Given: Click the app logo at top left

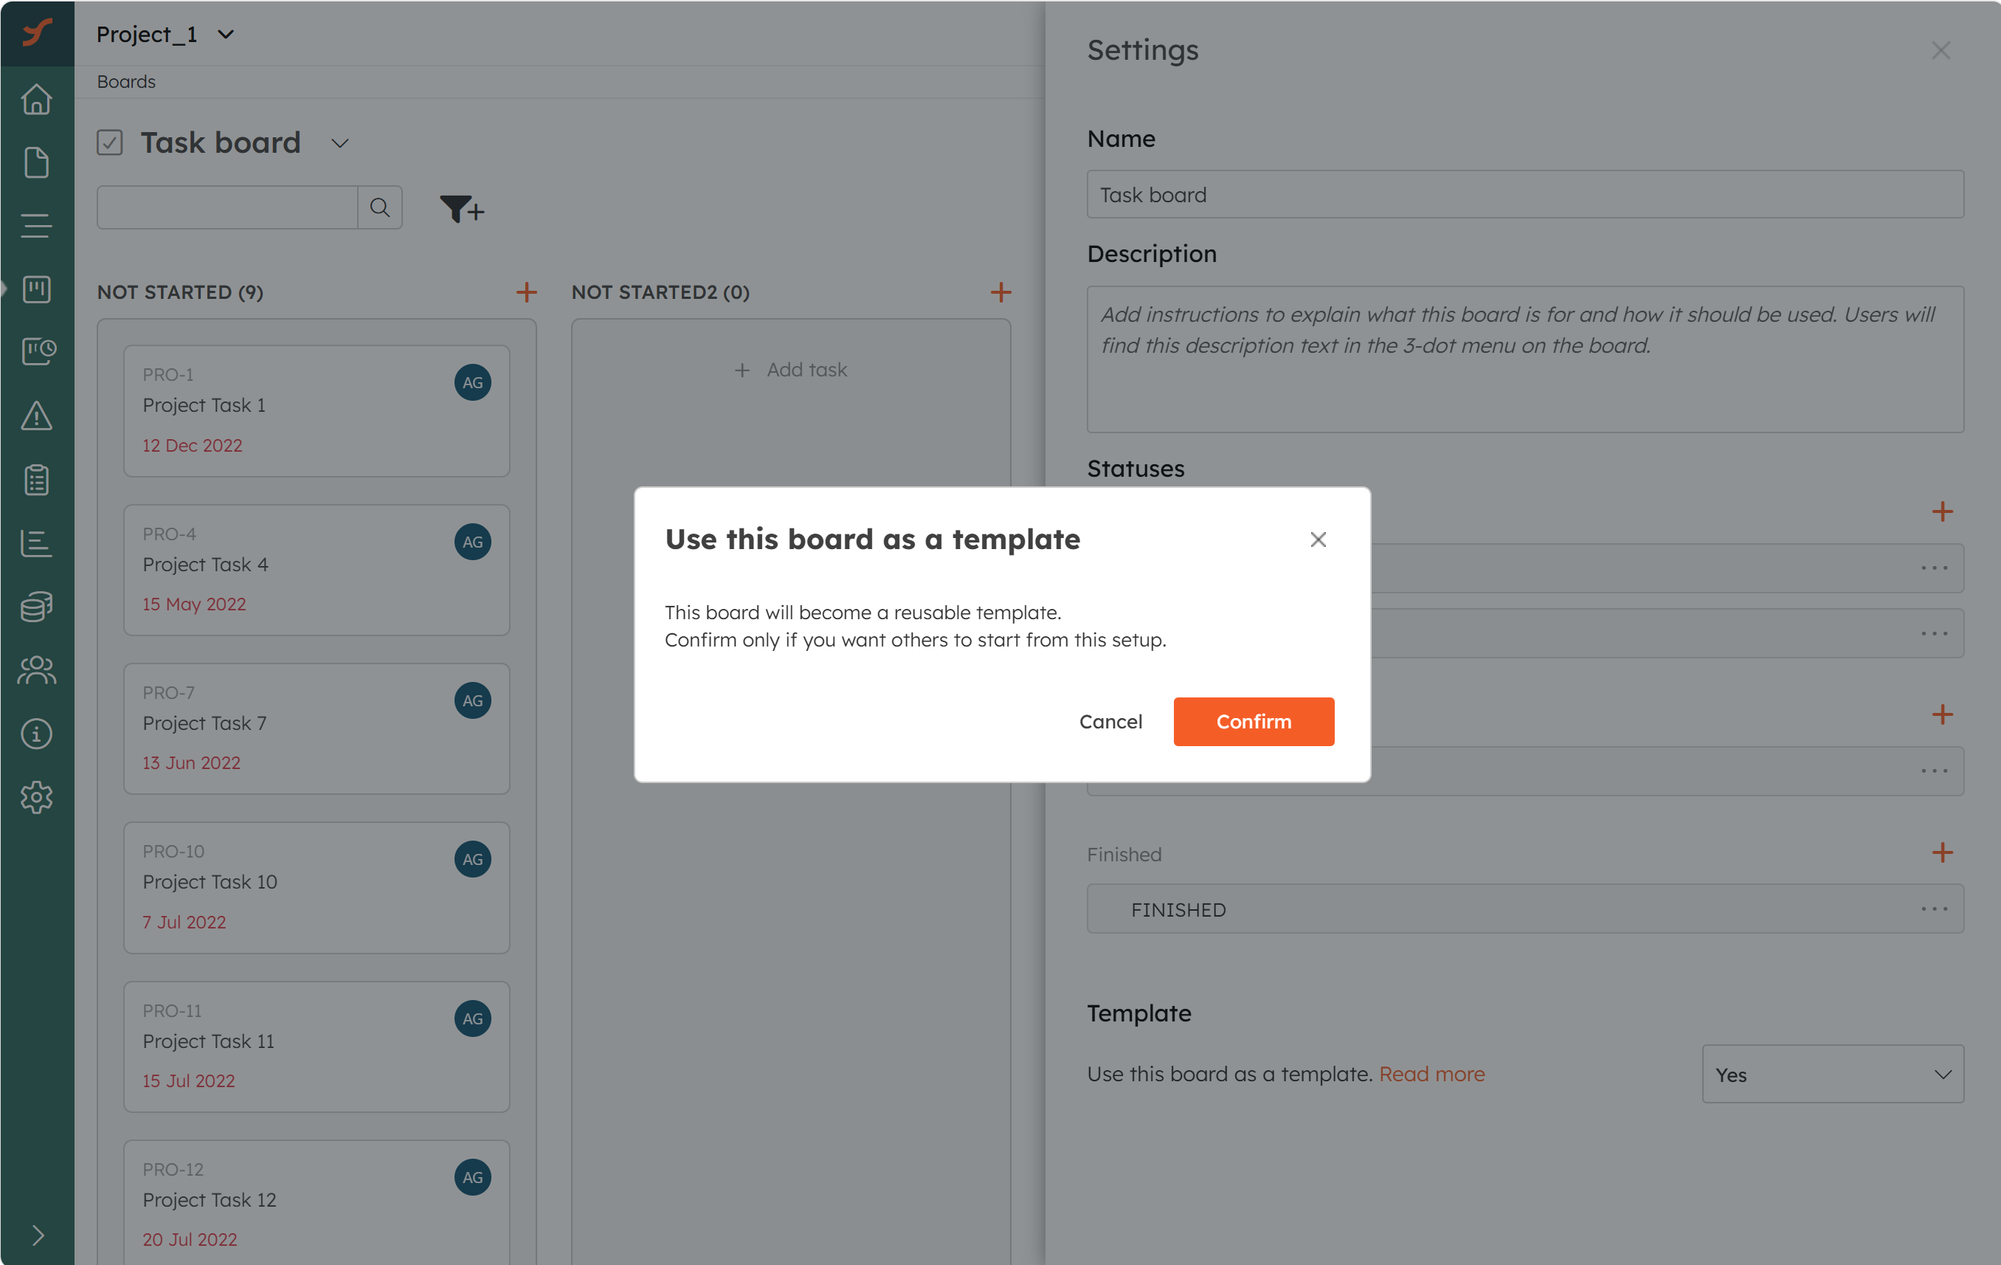Looking at the screenshot, I should coord(38,32).
